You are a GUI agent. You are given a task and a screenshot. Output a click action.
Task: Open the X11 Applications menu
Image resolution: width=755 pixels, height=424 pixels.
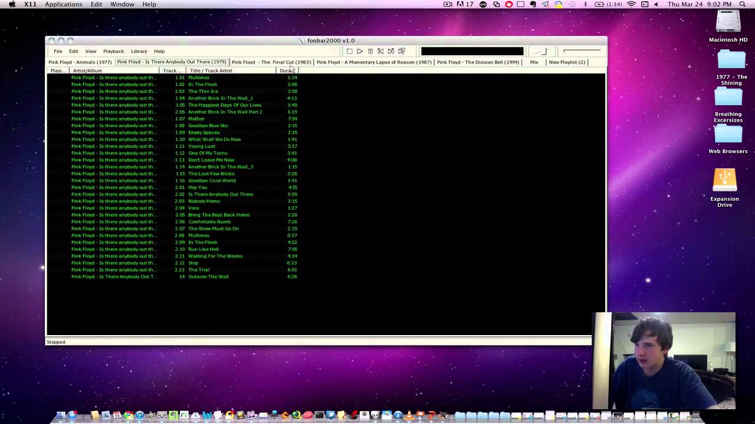(63, 4)
